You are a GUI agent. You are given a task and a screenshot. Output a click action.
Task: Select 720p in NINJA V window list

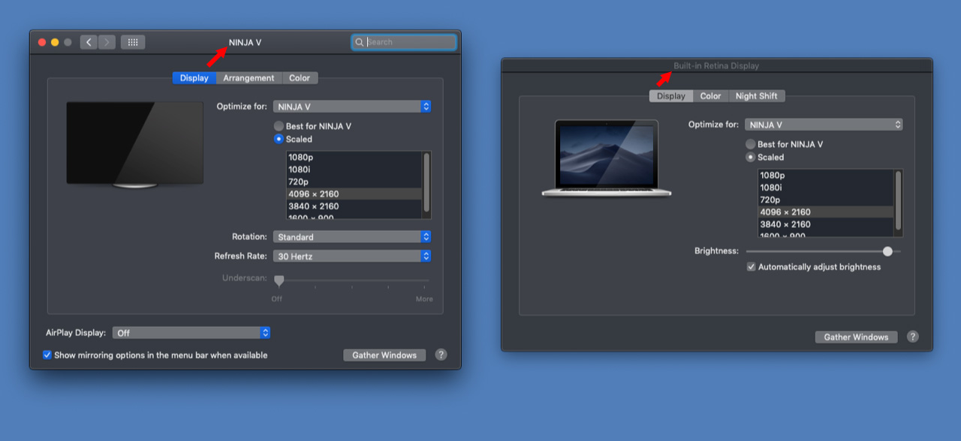coord(354,181)
